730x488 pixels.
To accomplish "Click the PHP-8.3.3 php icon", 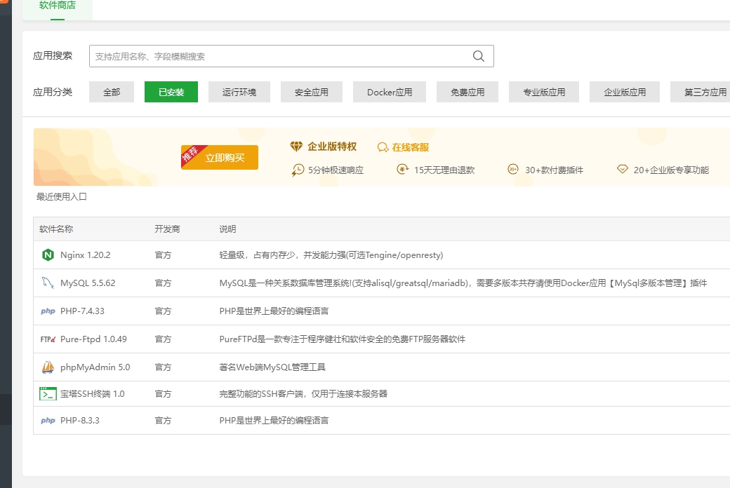I will (48, 421).
